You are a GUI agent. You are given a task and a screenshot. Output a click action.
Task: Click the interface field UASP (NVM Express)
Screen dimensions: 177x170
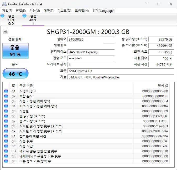(x=91, y=52)
